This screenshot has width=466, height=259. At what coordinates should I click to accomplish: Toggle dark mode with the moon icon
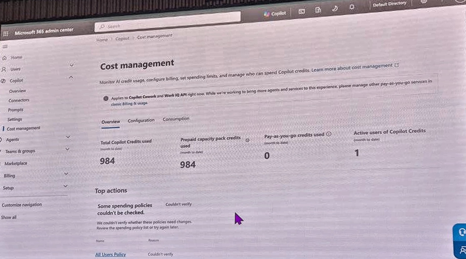tap(335, 9)
